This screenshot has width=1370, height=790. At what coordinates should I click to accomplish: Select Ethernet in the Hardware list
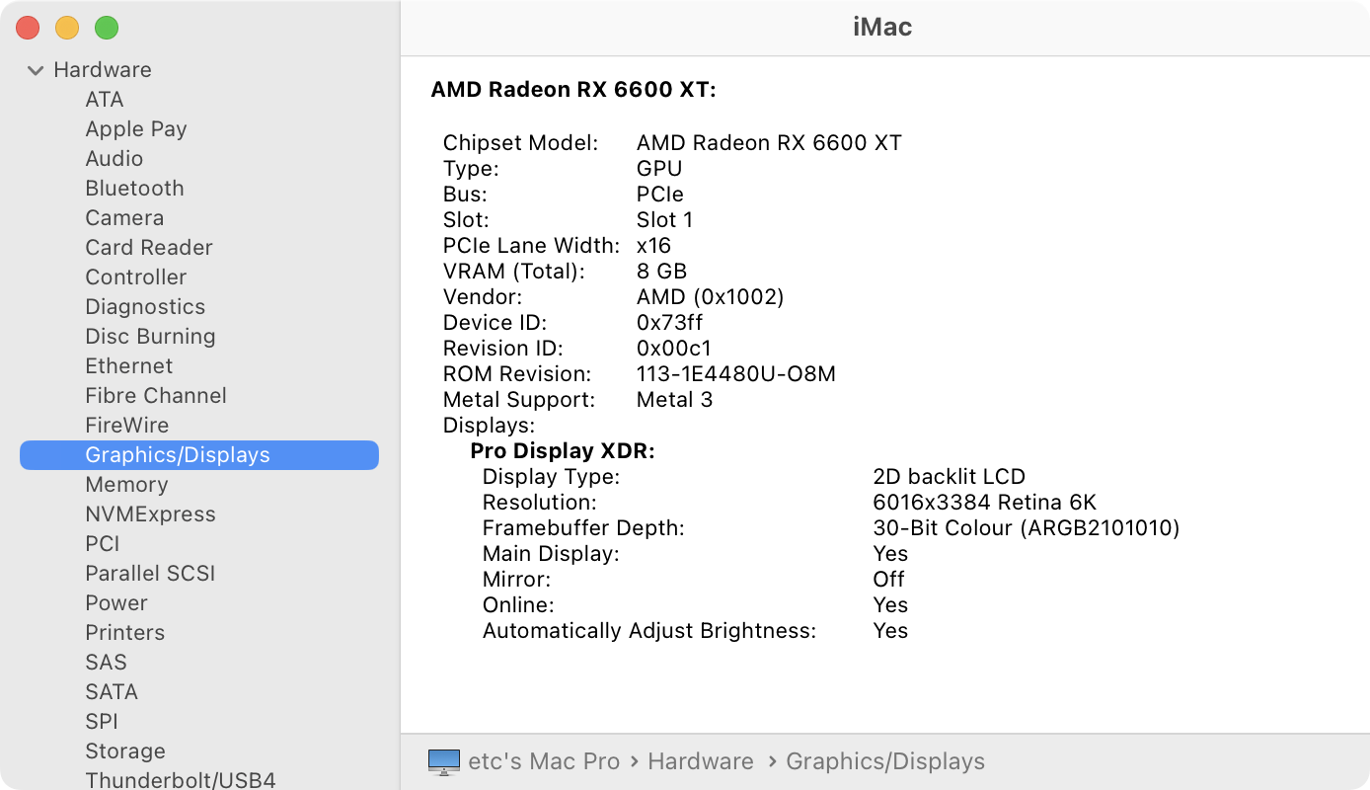(128, 366)
